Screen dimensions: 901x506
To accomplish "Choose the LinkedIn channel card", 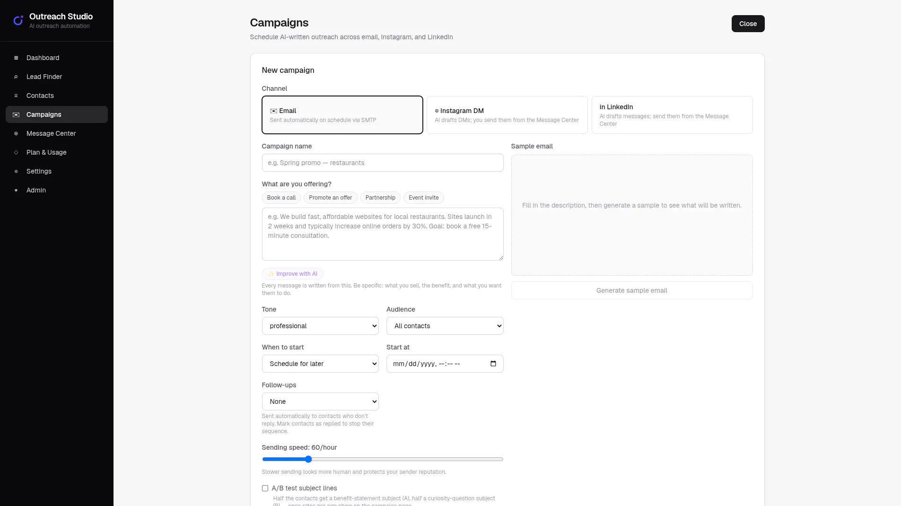I will (x=672, y=115).
